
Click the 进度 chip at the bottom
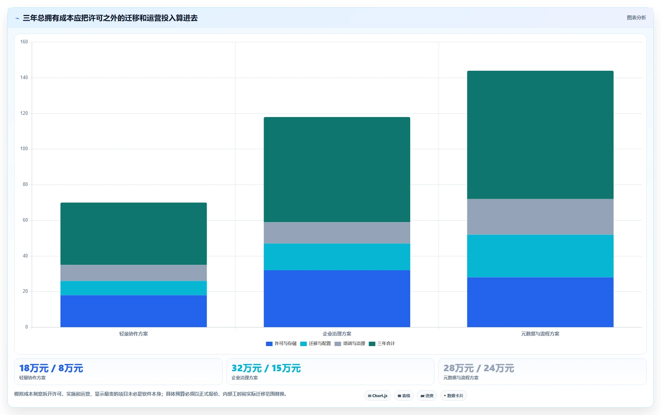(427, 396)
